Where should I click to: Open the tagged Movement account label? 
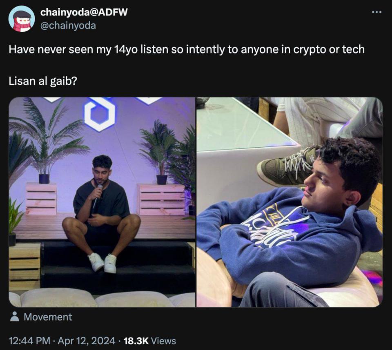[48, 317]
